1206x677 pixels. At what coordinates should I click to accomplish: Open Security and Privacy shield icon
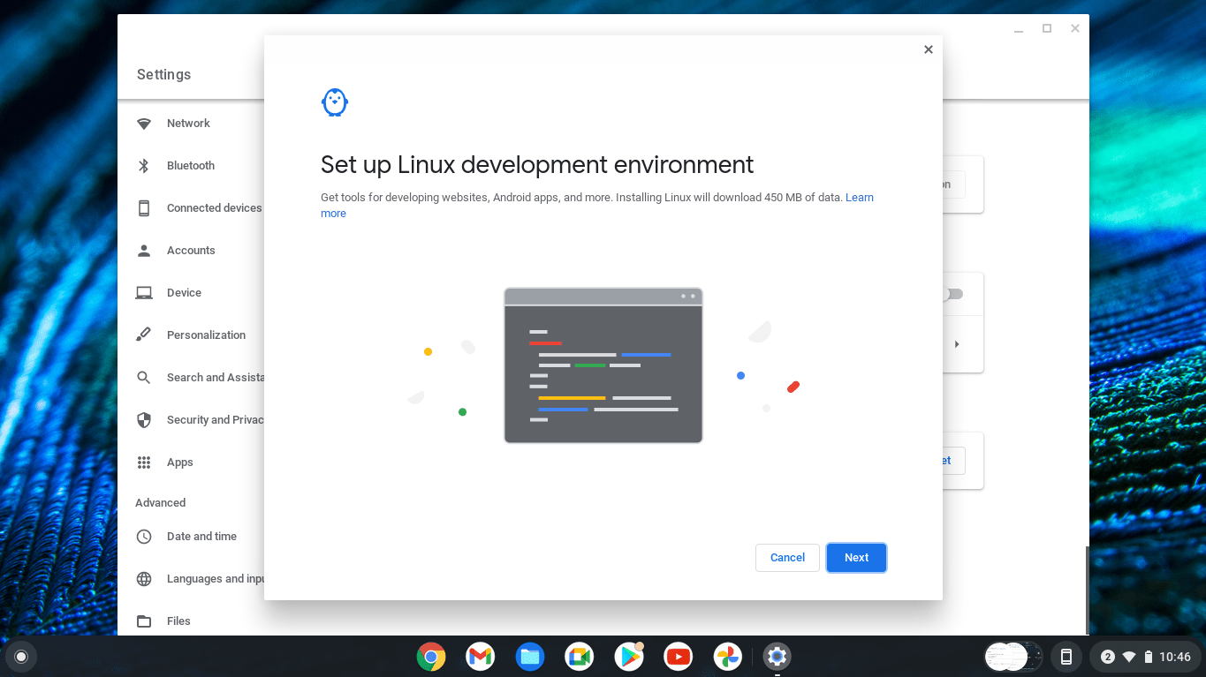coord(144,420)
